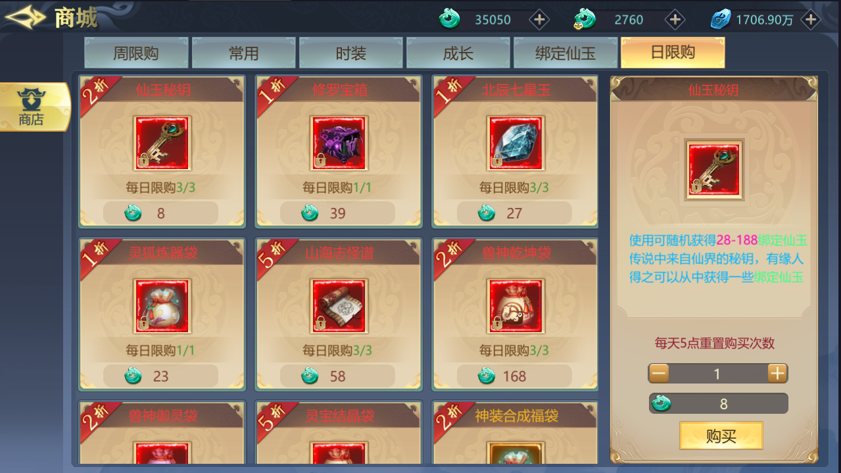
Task: Click the 购买 buy button
Action: [x=721, y=436]
